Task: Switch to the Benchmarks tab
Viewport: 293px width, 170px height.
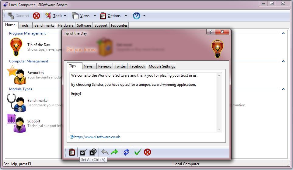Action: point(44,25)
